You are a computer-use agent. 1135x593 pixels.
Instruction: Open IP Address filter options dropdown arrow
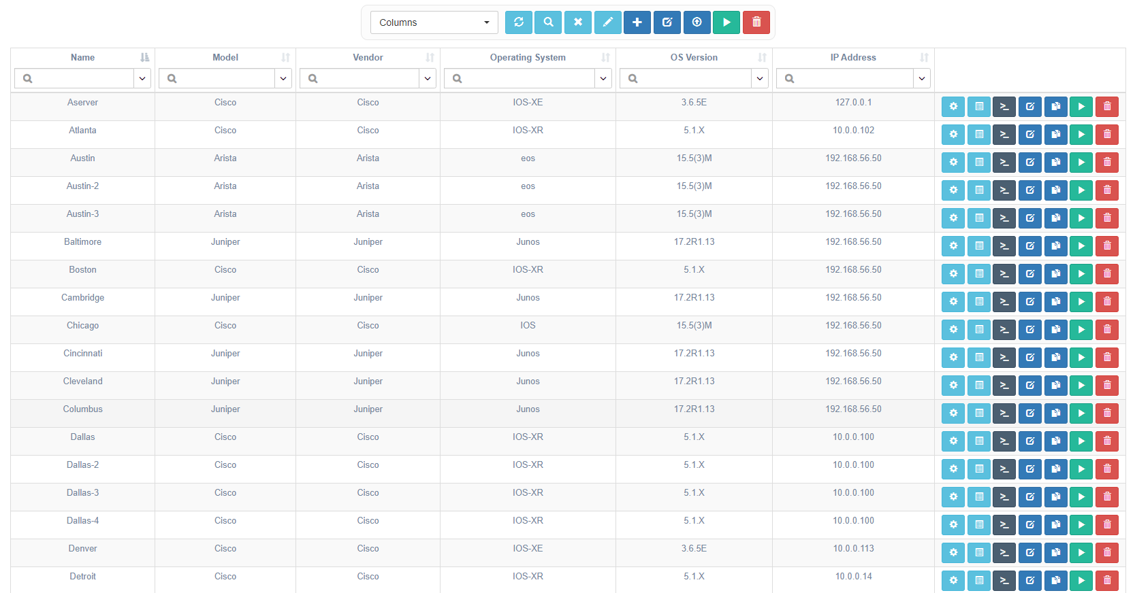point(922,79)
